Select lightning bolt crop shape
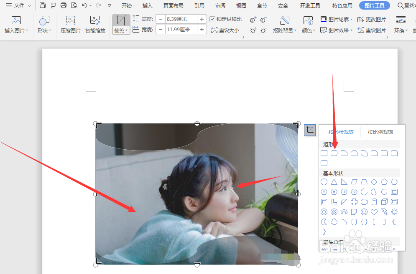Viewport: 416px width, 274px height. pos(384,212)
